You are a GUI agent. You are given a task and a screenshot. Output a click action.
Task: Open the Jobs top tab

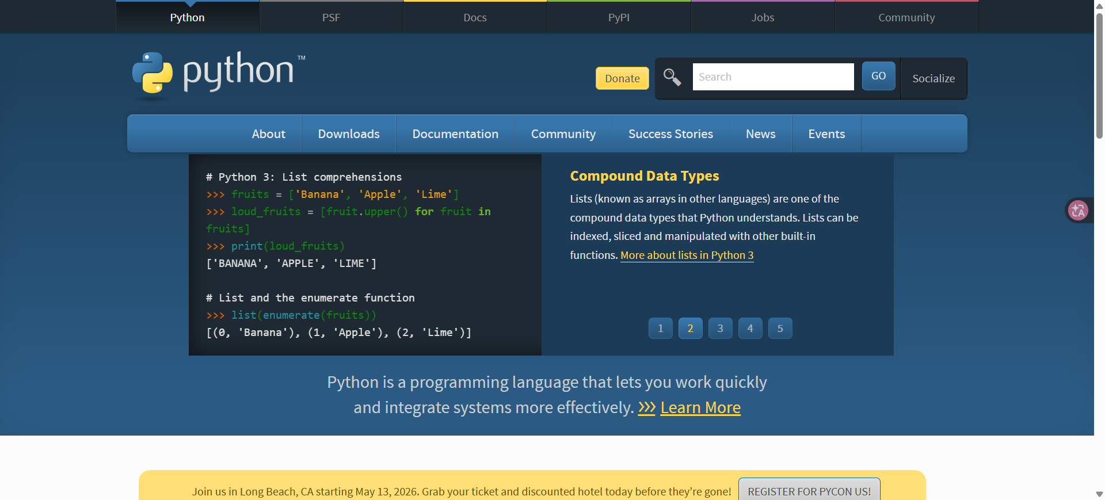(763, 17)
